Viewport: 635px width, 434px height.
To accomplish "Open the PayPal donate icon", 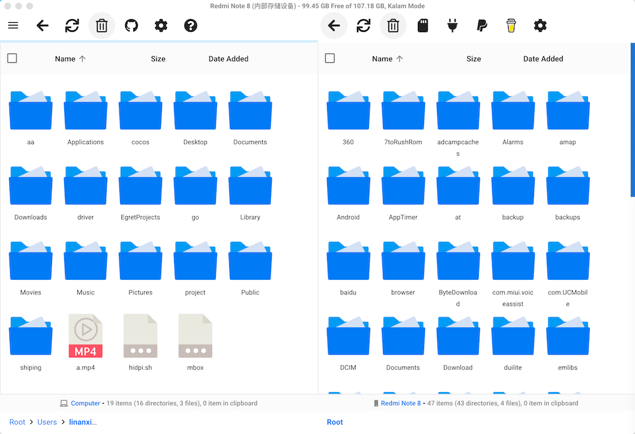I will pos(482,25).
